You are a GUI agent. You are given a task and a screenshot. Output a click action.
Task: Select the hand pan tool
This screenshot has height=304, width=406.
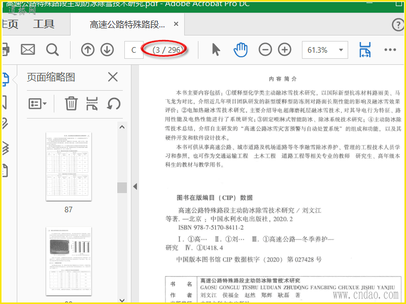click(x=241, y=50)
